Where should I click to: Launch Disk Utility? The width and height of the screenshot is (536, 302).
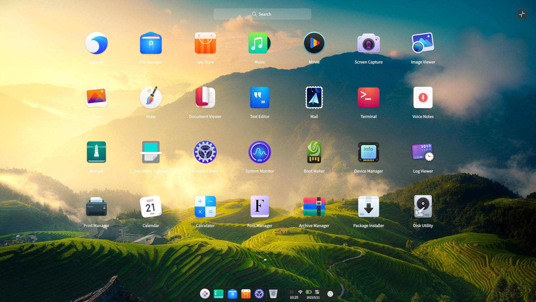tap(423, 207)
